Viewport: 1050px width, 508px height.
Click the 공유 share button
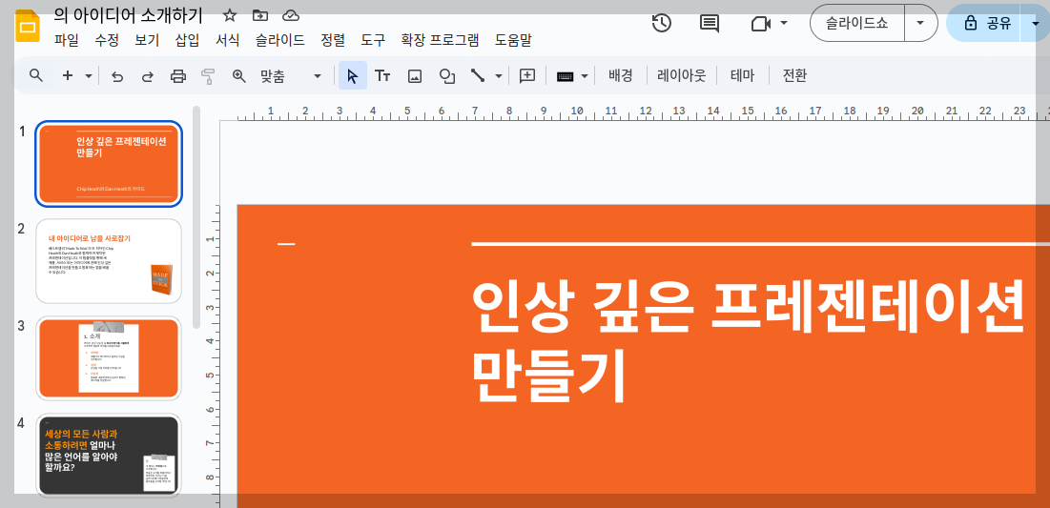pos(983,23)
